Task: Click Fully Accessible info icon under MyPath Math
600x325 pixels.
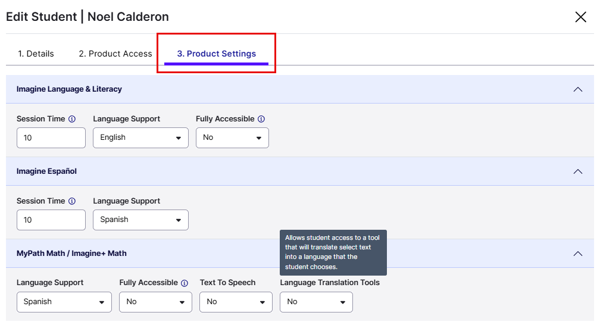Action: pyautogui.click(x=185, y=283)
